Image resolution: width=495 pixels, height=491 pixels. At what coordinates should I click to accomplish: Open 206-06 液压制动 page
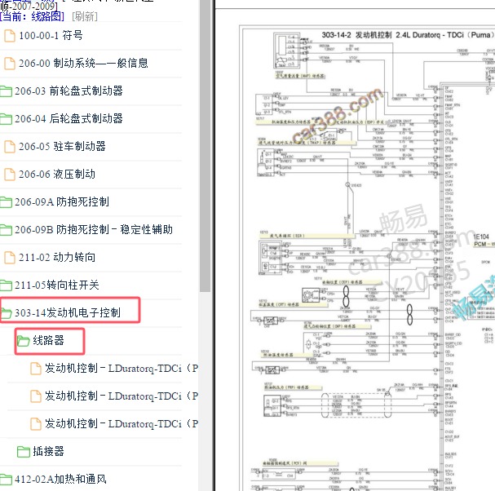point(57,175)
